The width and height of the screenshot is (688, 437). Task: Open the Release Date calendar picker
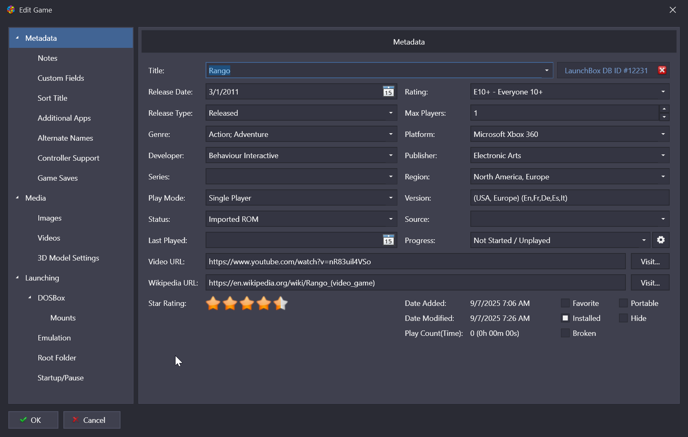pyautogui.click(x=388, y=92)
